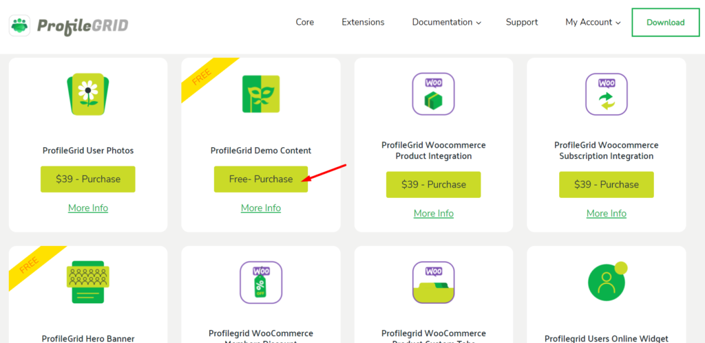Click the WooCommerce Subscription Integration arrows icon
The height and width of the screenshot is (343, 705).
606,94
